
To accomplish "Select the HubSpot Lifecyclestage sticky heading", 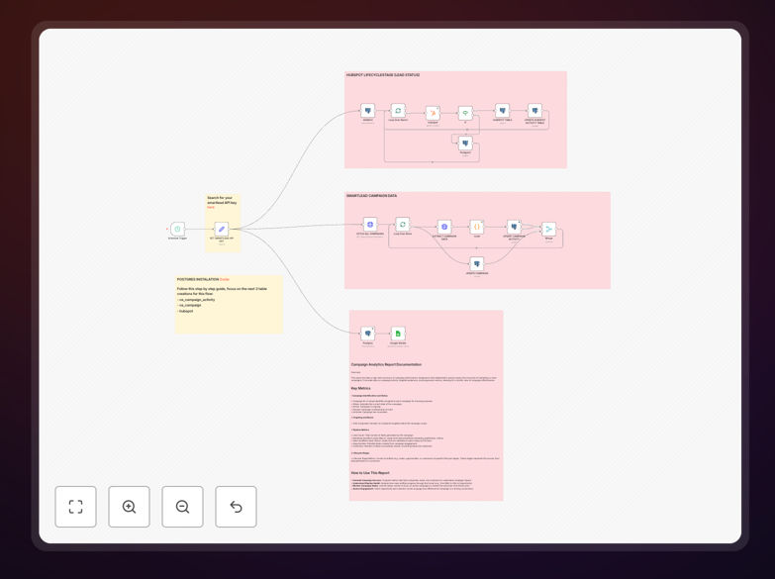I will pos(383,75).
